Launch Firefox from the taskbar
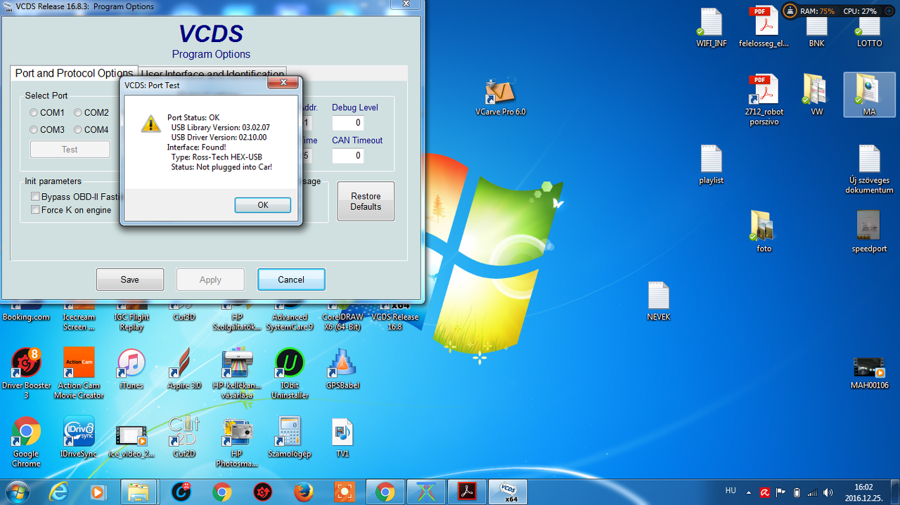 point(304,492)
